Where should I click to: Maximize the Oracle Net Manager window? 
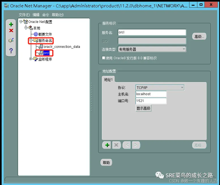(201, 5)
